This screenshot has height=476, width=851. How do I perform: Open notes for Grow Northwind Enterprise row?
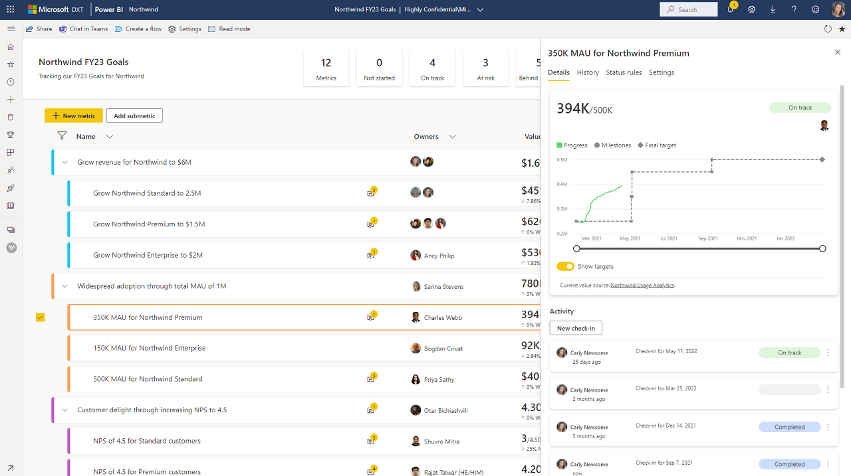[x=372, y=254]
